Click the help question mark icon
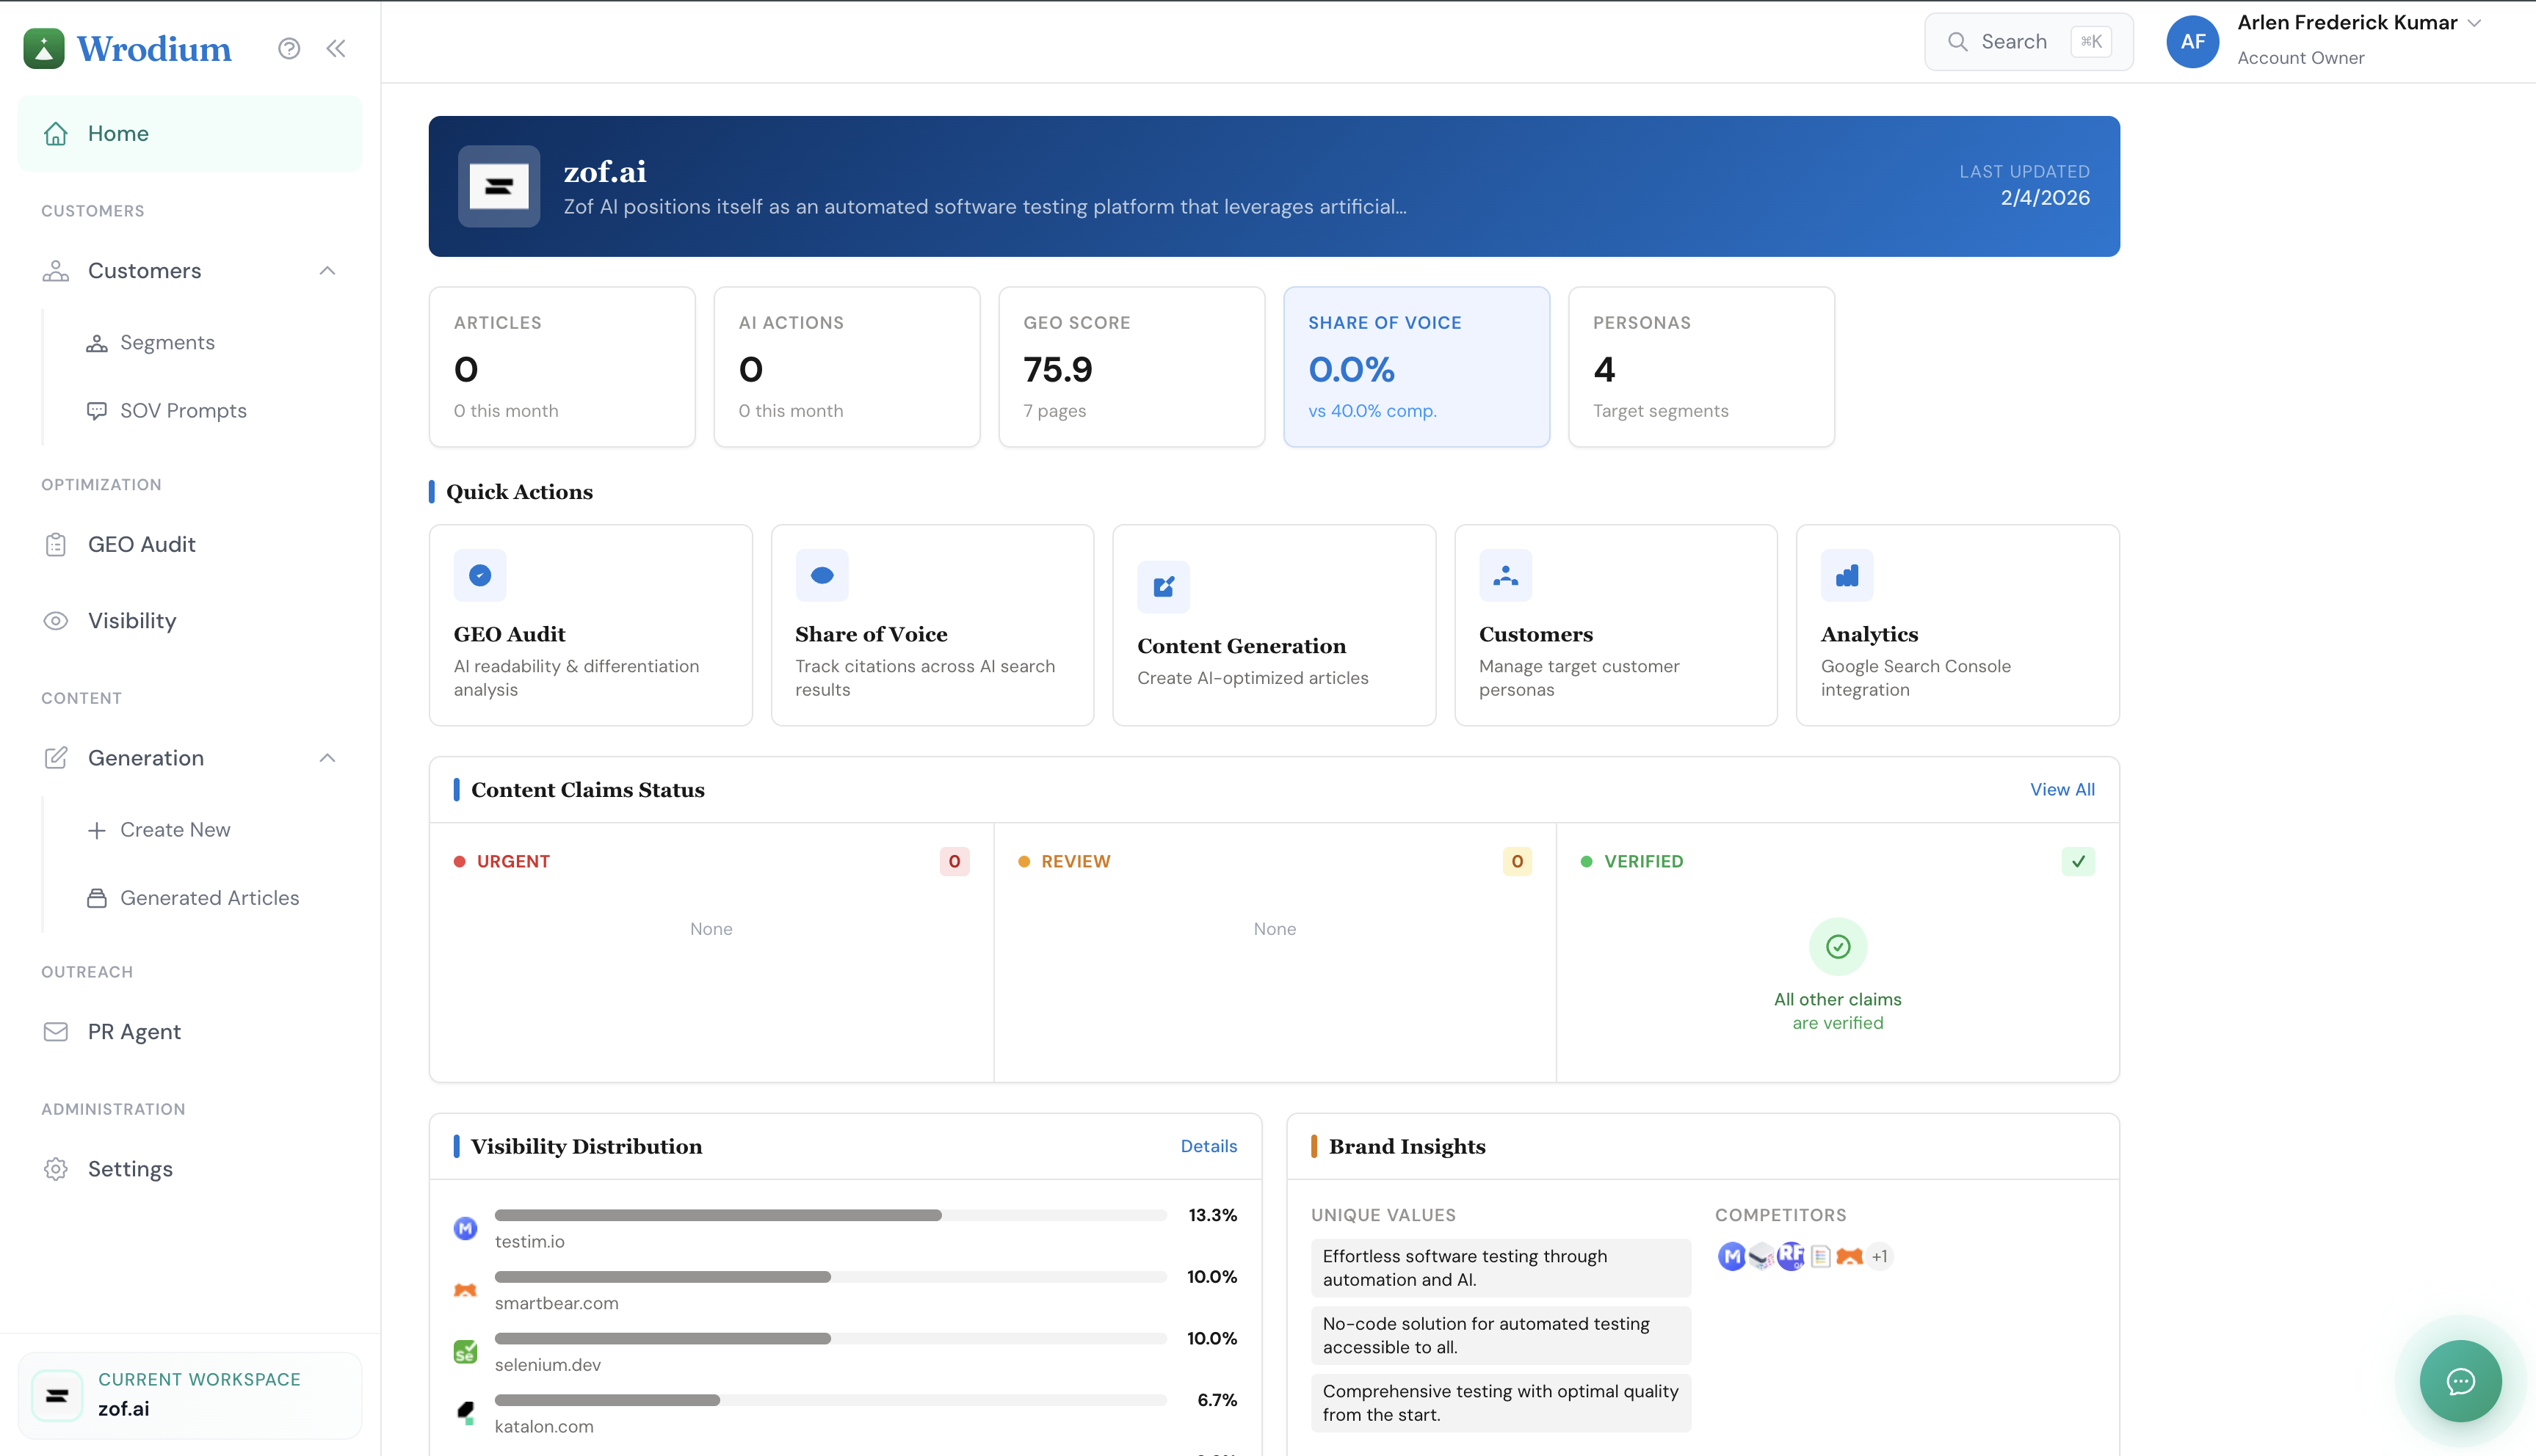Image resolution: width=2536 pixels, height=1456 pixels. pyautogui.click(x=289, y=47)
